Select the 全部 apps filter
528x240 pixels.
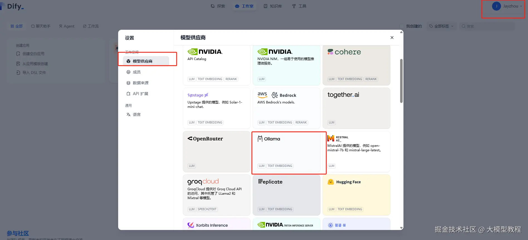[x=17, y=26]
